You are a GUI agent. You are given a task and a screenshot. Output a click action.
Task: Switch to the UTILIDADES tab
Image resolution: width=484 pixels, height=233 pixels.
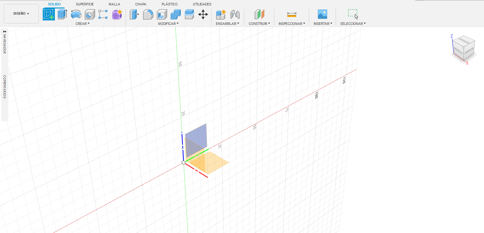[202, 4]
